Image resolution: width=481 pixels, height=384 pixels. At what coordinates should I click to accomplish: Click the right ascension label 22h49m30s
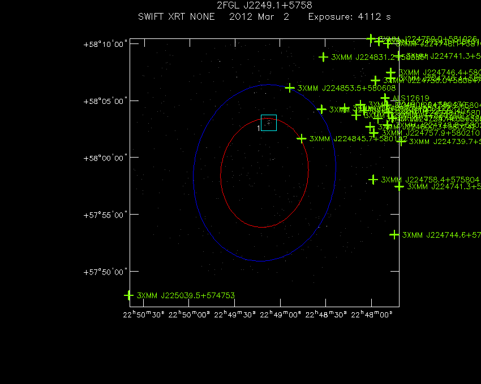[235, 315]
